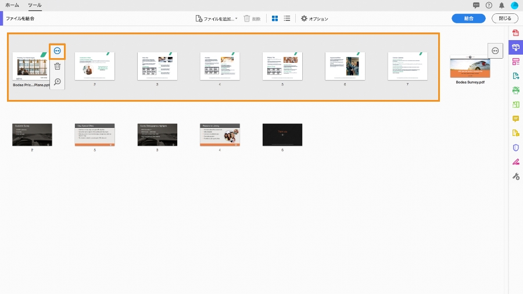Click the ファイルを結合 title label
This screenshot has width=523, height=294.
[x=20, y=19]
